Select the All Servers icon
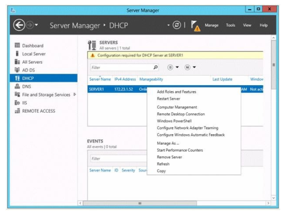Screen dimensions: 290x214 click(17, 62)
